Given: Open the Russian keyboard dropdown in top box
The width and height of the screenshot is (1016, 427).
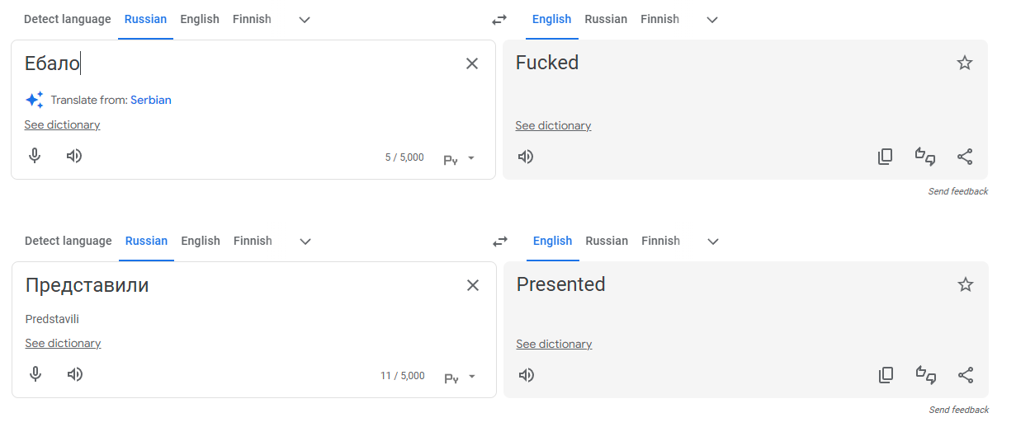Looking at the screenshot, I should pos(460,158).
